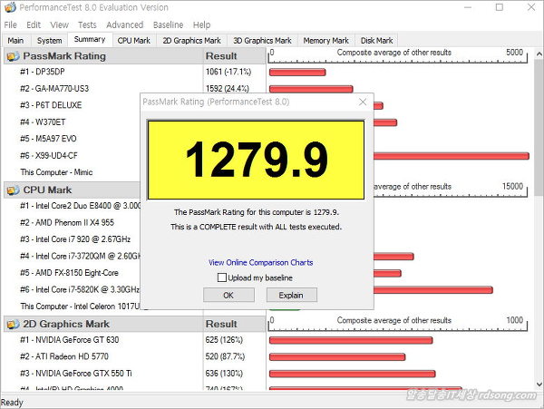Click the vertical scrollbar thumb
This screenshot has height=409, width=544.
[x=539, y=129]
